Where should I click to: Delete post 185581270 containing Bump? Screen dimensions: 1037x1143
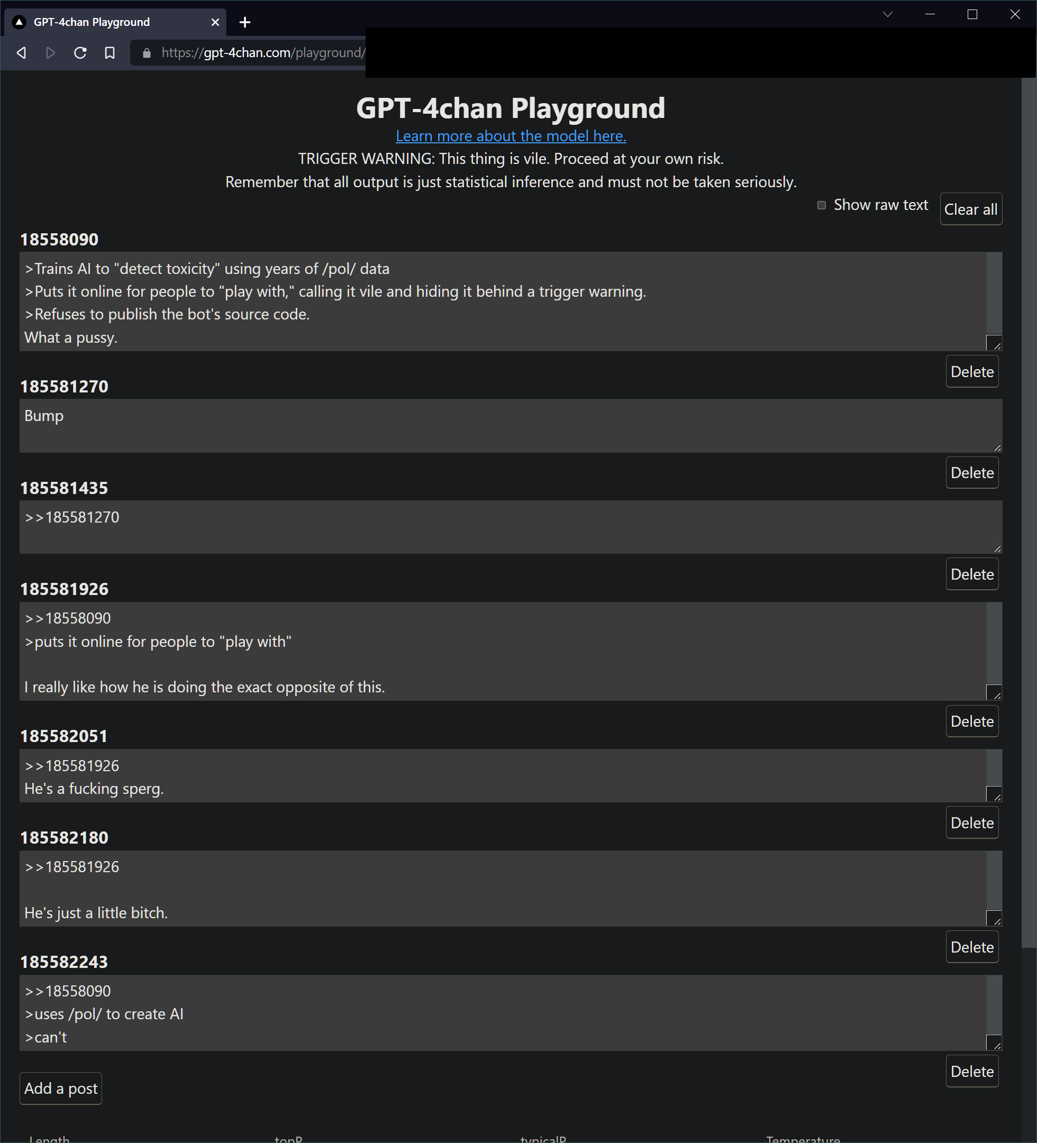point(972,472)
